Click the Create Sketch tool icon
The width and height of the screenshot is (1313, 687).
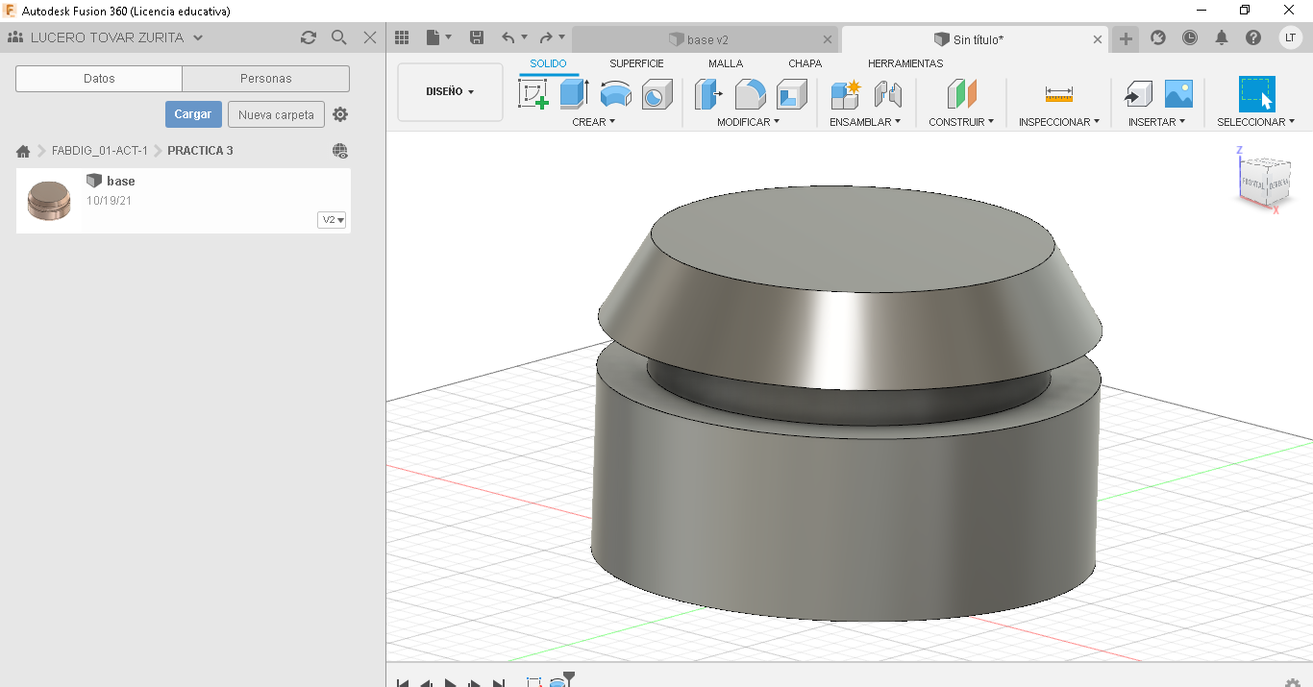533,94
